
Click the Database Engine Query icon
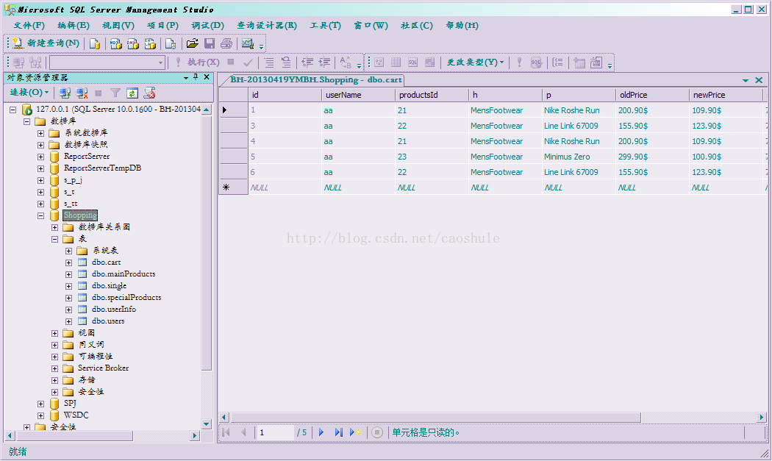tap(95, 43)
